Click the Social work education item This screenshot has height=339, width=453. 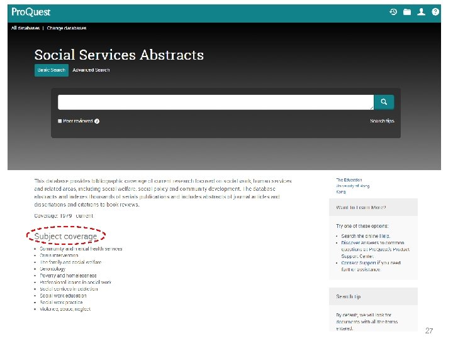(x=63, y=296)
